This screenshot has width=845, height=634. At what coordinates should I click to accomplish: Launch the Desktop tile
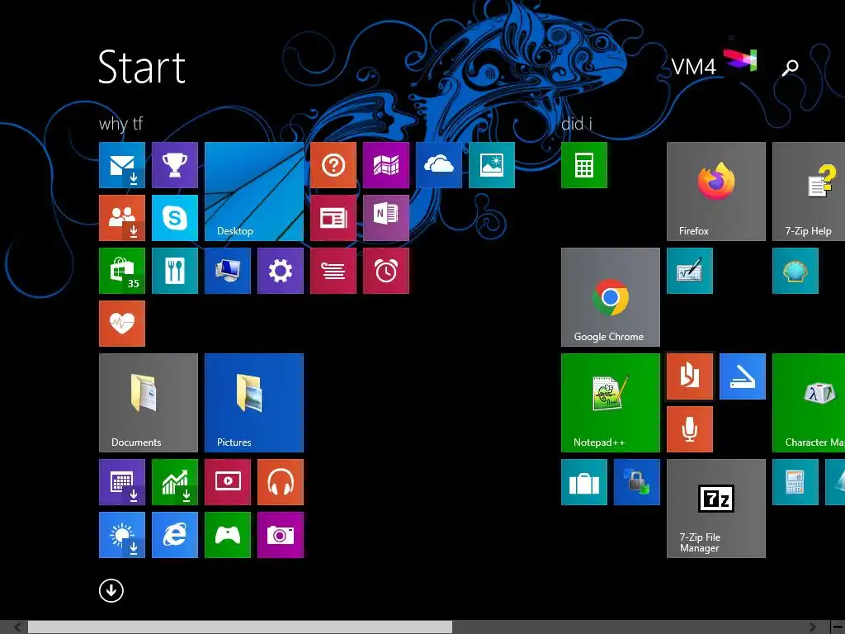[254, 192]
